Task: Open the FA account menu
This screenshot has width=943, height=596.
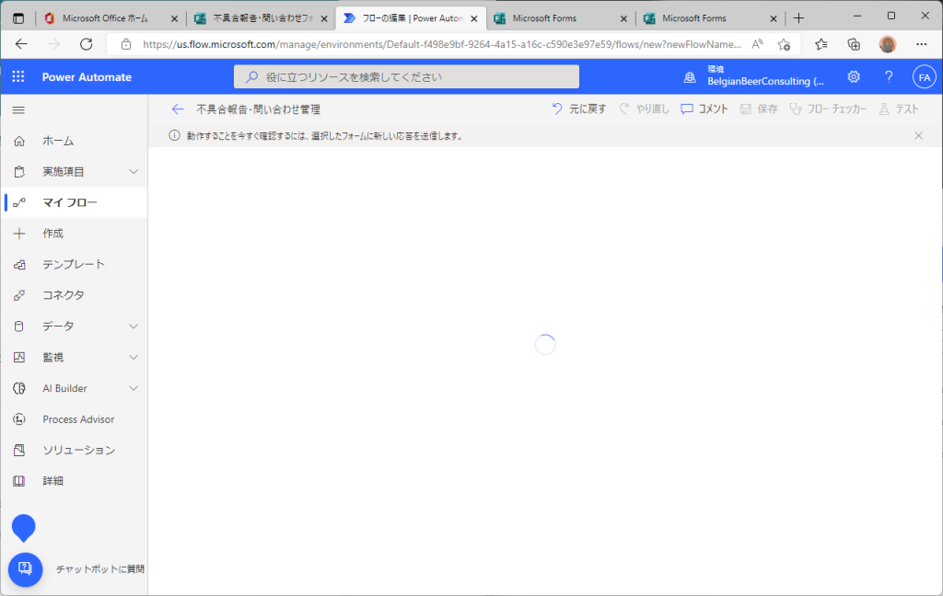Action: 925,77
